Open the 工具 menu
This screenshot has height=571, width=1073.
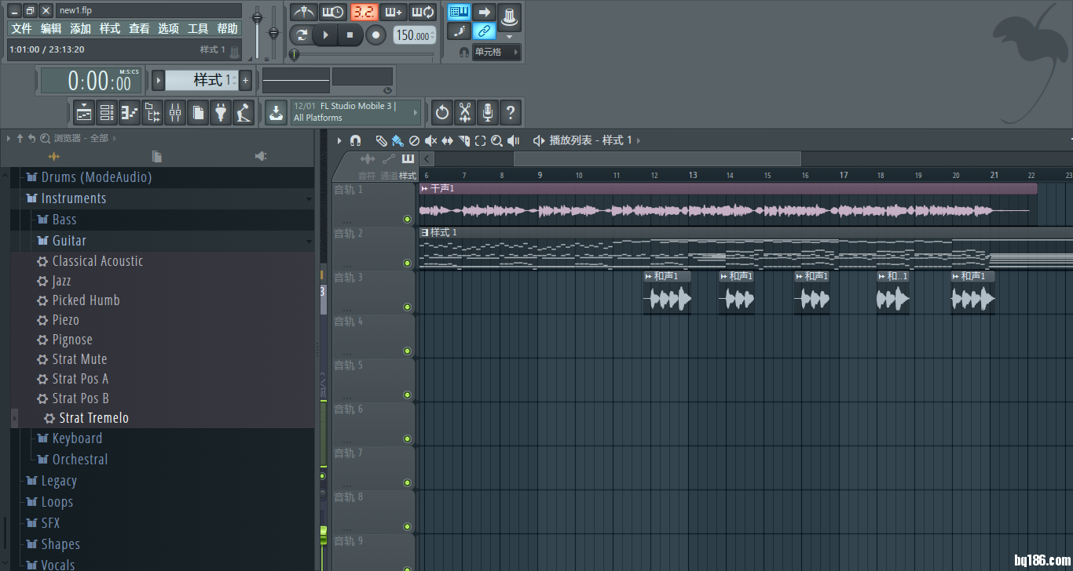198,28
